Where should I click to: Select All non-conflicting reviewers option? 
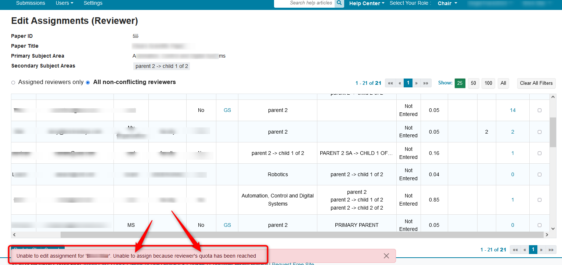click(88, 83)
